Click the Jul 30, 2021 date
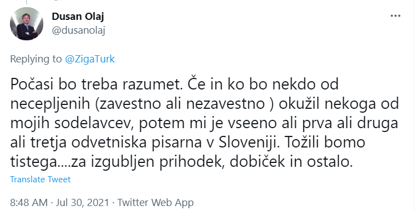 [83, 203]
